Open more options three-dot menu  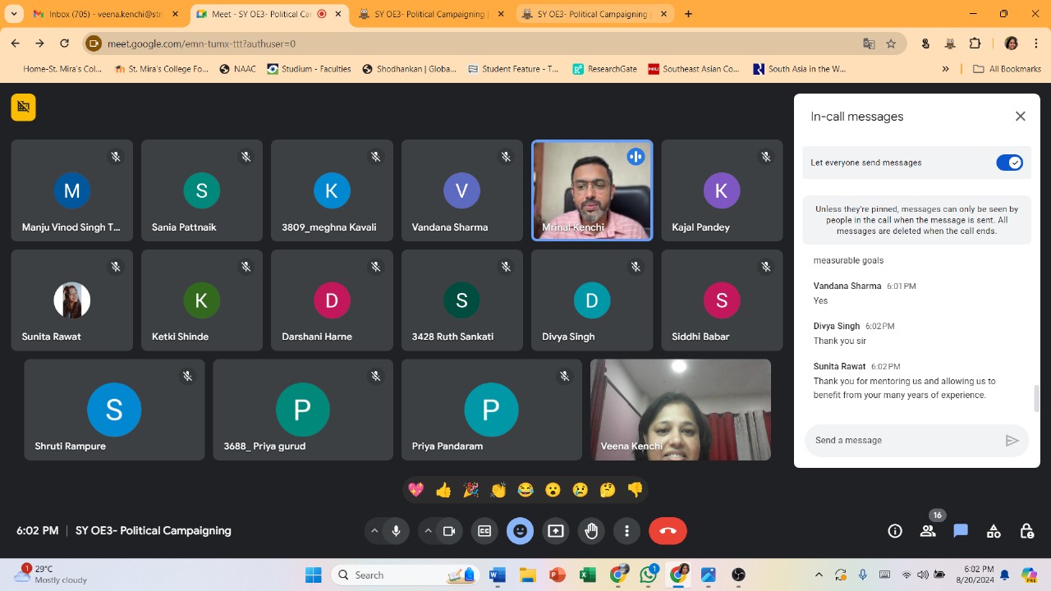[x=626, y=531]
